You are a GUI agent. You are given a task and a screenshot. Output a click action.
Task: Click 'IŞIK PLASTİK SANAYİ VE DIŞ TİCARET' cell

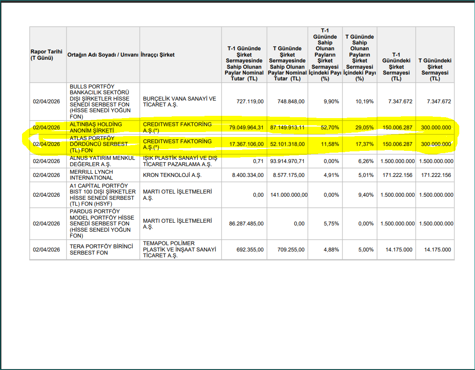point(180,161)
